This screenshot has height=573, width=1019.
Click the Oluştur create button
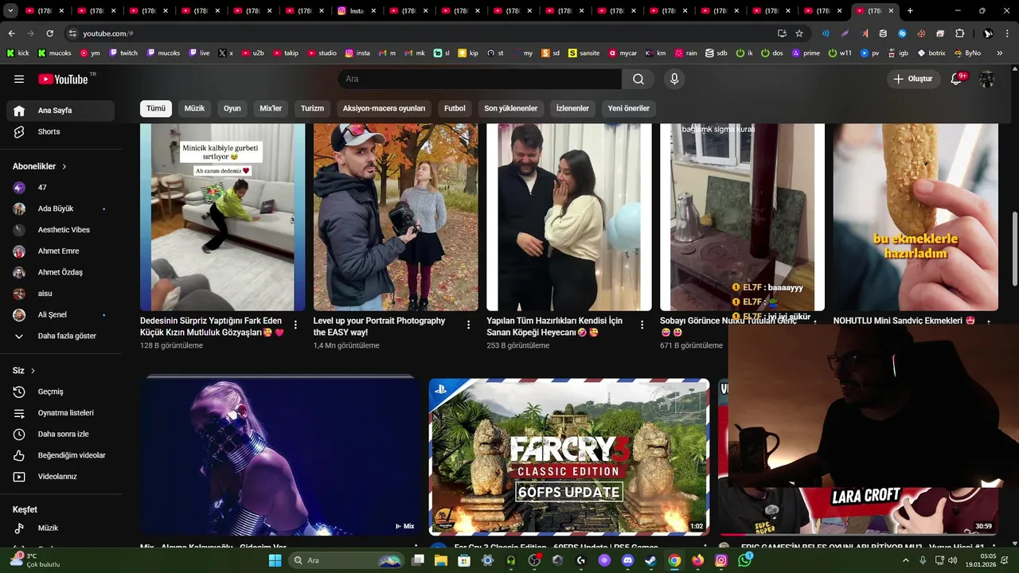pyautogui.click(x=912, y=79)
